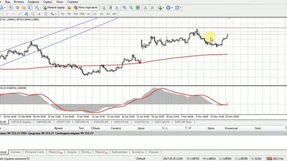Switch to USDCAD,H4 chart tab

pos(162,122)
